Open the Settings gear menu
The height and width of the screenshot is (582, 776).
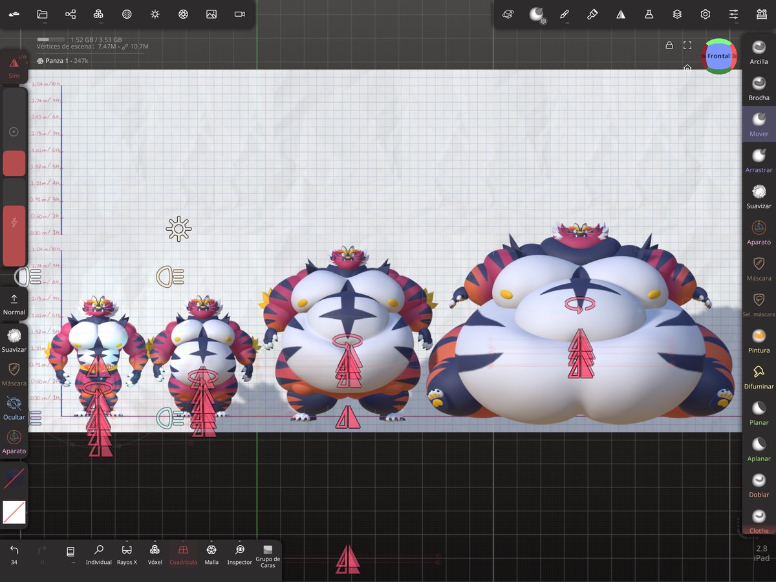(706, 14)
